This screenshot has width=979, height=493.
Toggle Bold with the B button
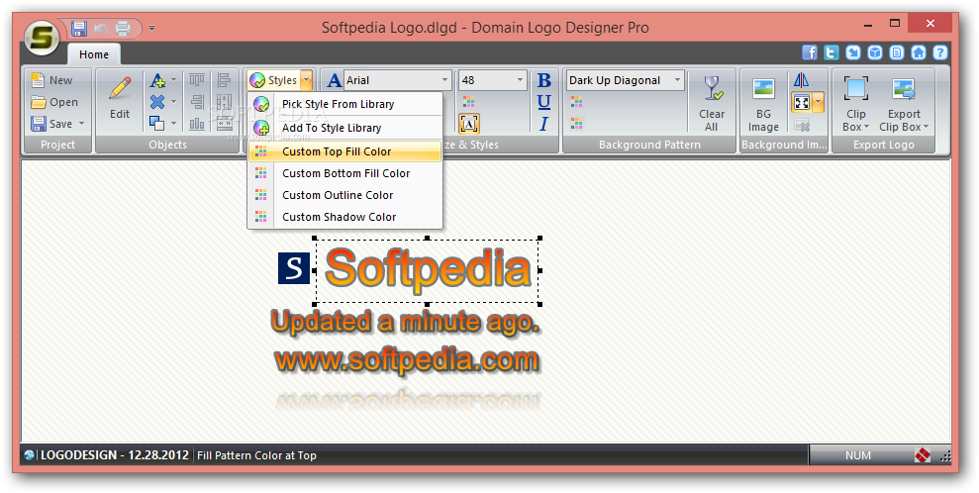(543, 80)
